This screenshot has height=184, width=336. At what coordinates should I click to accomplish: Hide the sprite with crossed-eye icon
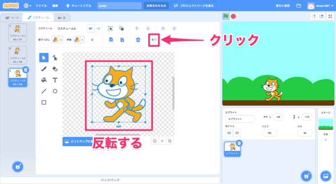tap(237, 132)
